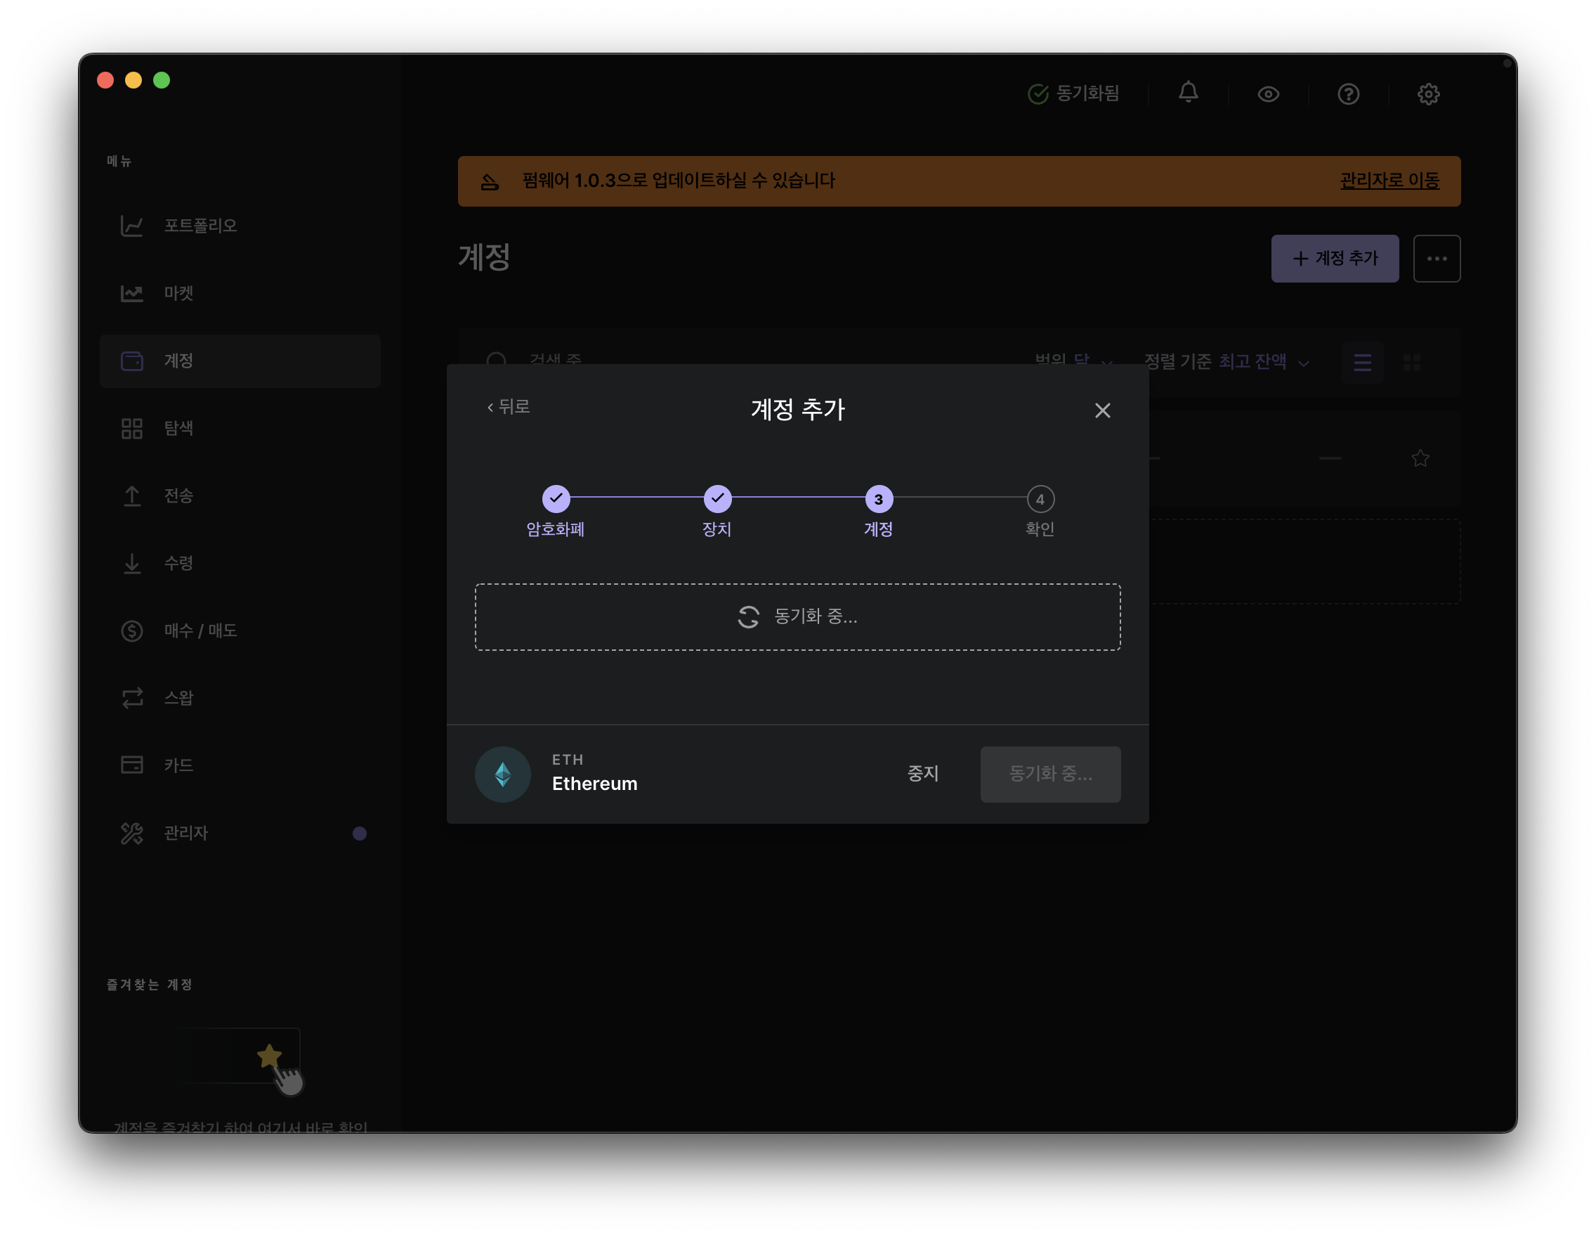Viewport: 1596px width, 1237px height.
Task: Switch to grid view layout
Action: pyautogui.click(x=1411, y=363)
